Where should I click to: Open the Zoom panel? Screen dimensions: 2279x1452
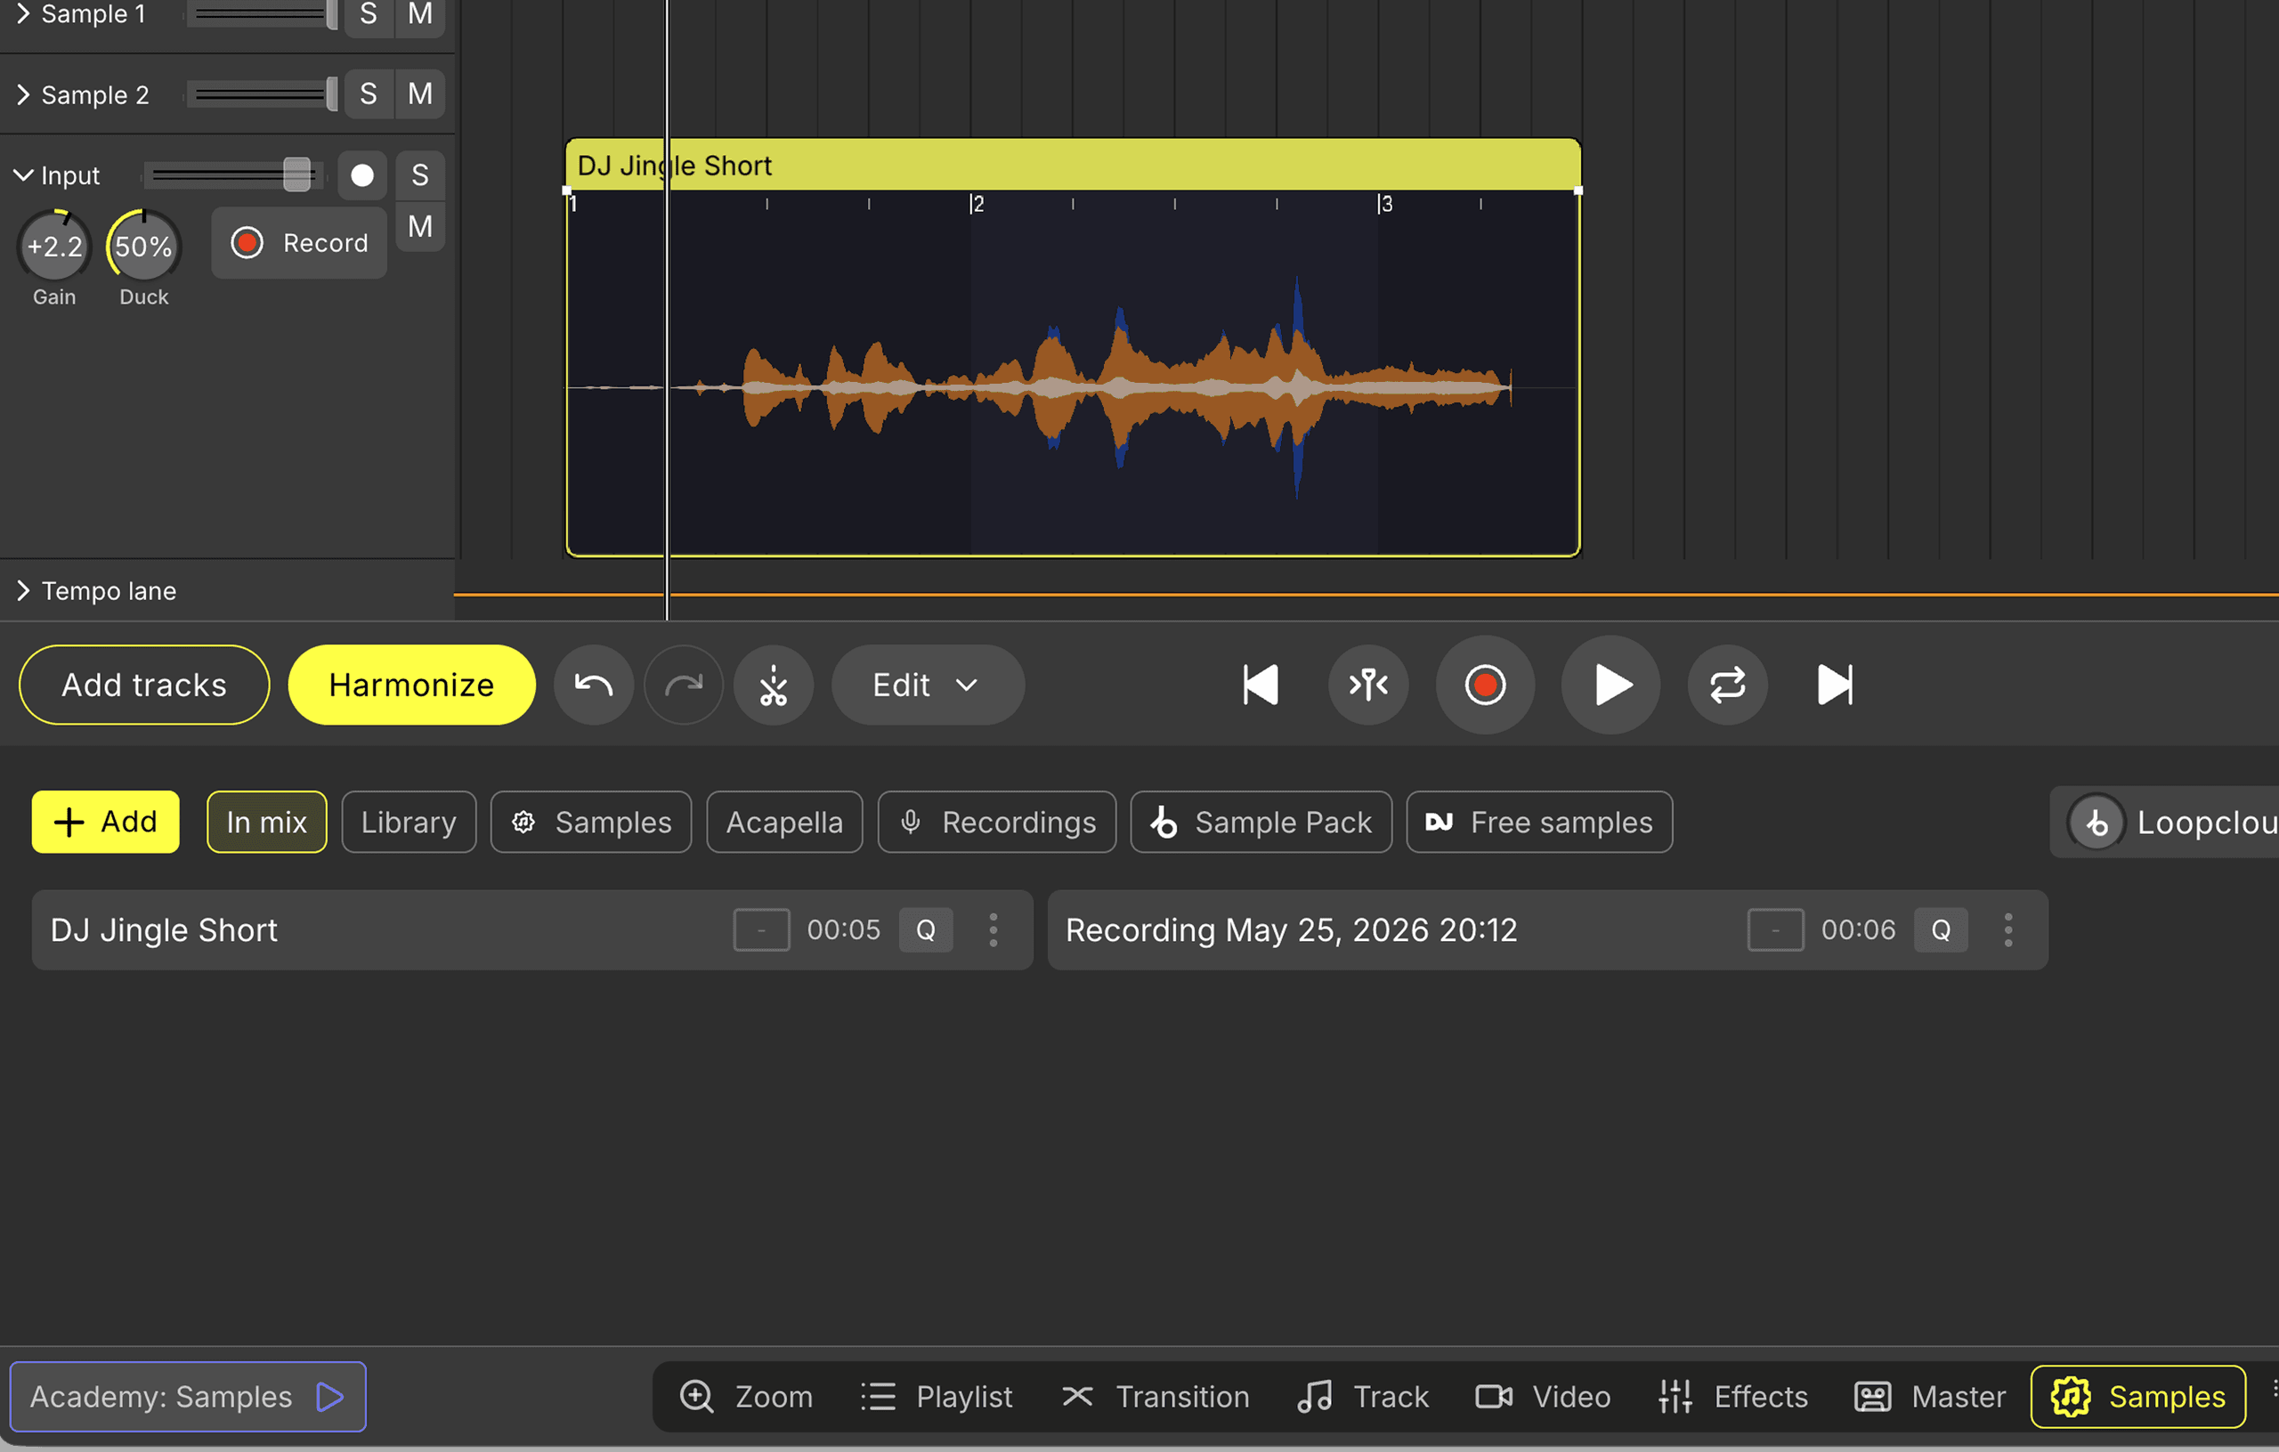point(746,1396)
